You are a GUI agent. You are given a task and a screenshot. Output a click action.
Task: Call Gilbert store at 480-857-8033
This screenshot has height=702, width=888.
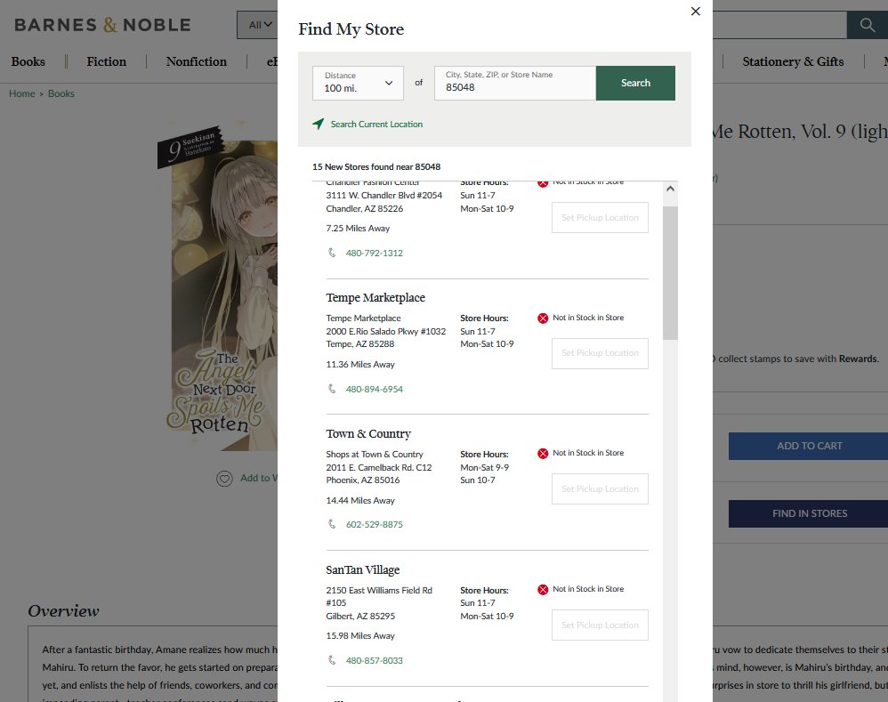375,660
